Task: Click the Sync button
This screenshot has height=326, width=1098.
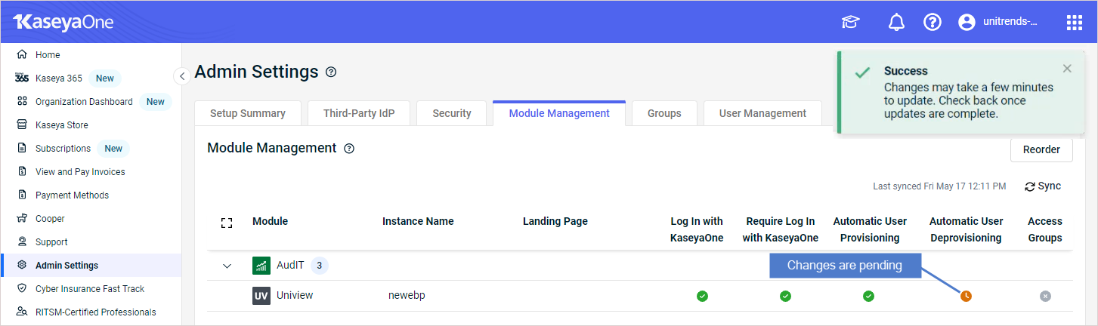Action: pyautogui.click(x=1043, y=186)
